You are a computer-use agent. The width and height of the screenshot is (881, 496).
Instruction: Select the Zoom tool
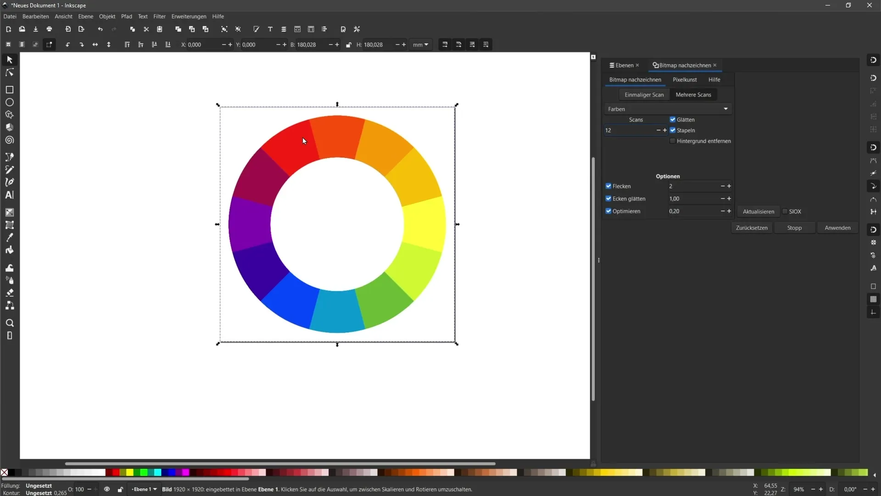click(x=9, y=323)
